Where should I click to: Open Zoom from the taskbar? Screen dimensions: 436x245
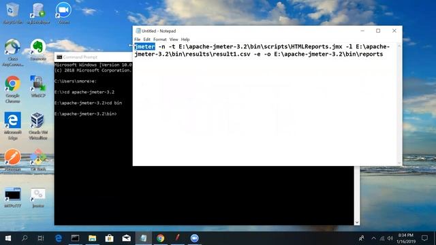point(195,238)
